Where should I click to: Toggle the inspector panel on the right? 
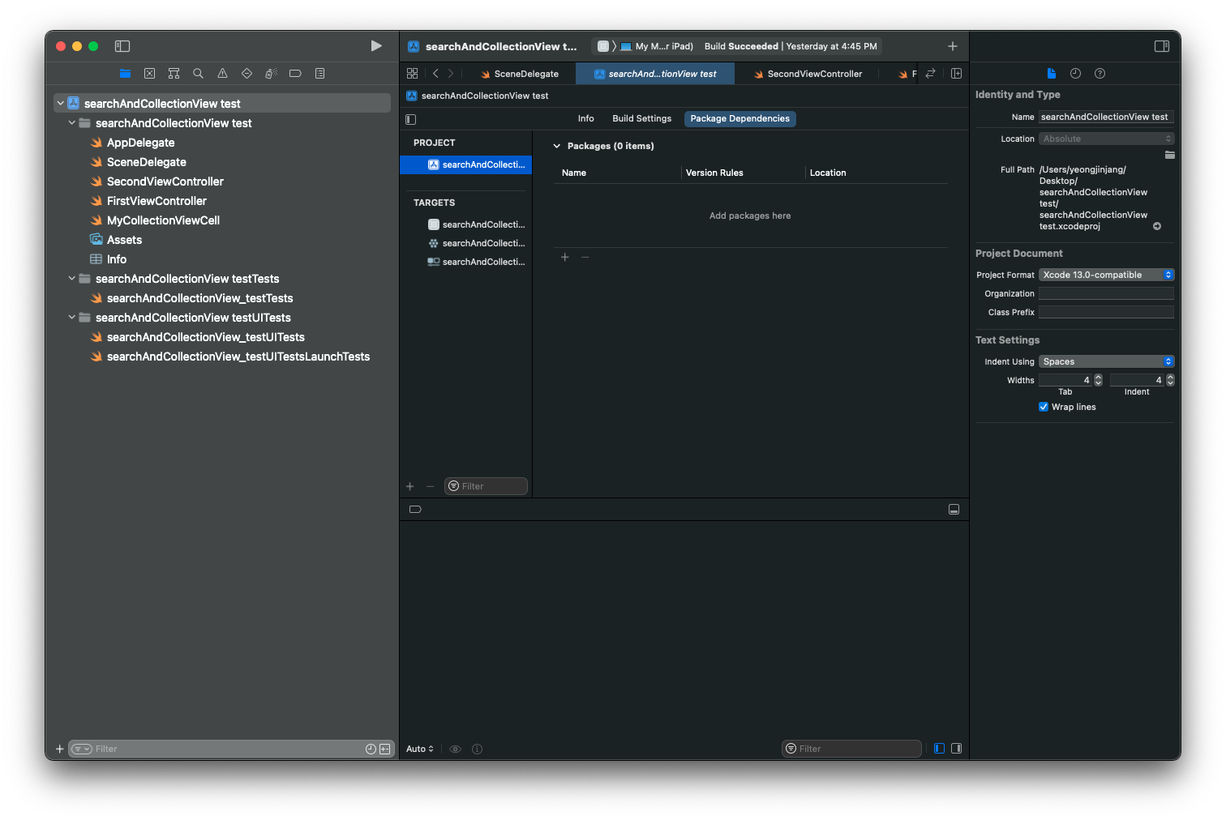tap(1162, 46)
